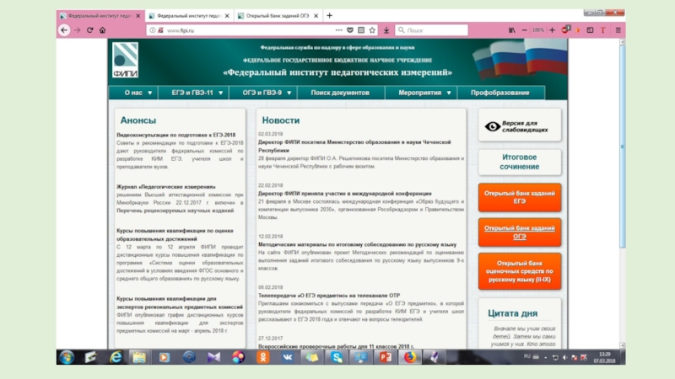Image resolution: width=675 pixels, height=379 pixels.
Task: Open Skype from the taskbar
Action: [x=337, y=357]
